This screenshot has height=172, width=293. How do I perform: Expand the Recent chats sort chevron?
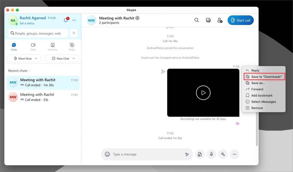(x=30, y=71)
